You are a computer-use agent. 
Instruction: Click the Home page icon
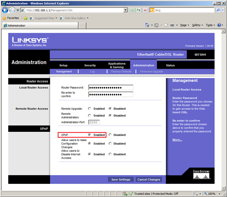coord(147,25)
